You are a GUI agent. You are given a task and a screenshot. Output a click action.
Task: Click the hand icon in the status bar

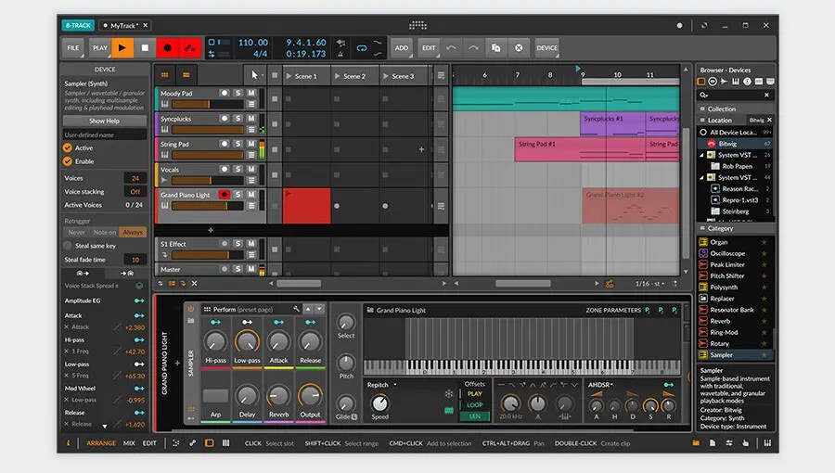tap(746, 442)
